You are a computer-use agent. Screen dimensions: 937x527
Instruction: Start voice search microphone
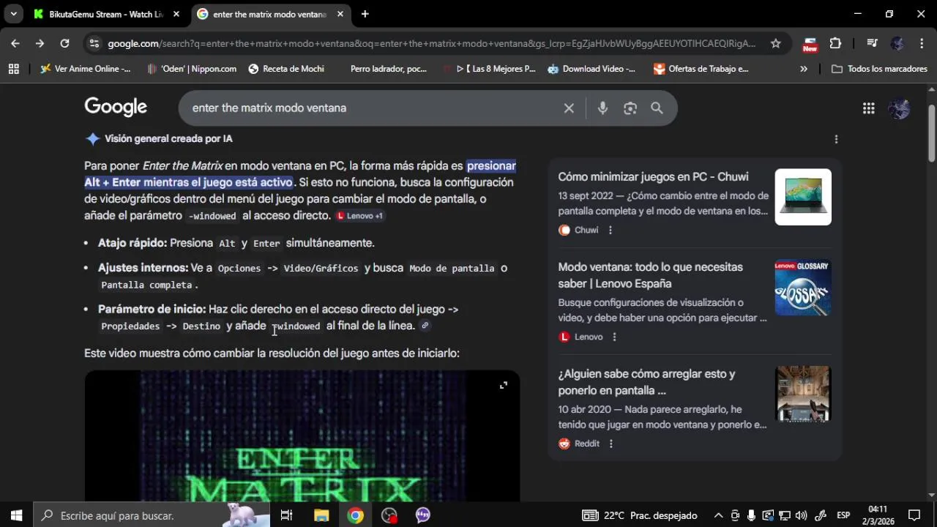coord(602,108)
